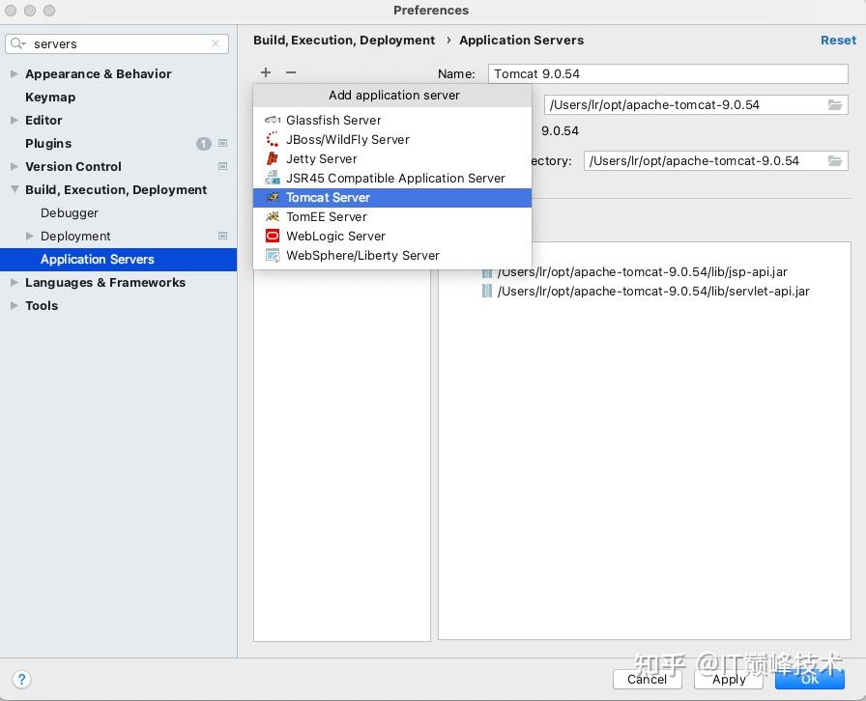Choose Jetty Server option

pyautogui.click(x=392, y=158)
